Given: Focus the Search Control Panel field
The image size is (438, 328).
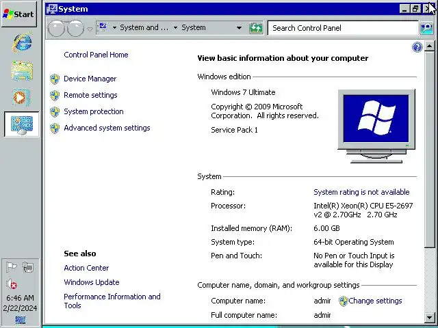Looking at the screenshot, I should [x=343, y=28].
